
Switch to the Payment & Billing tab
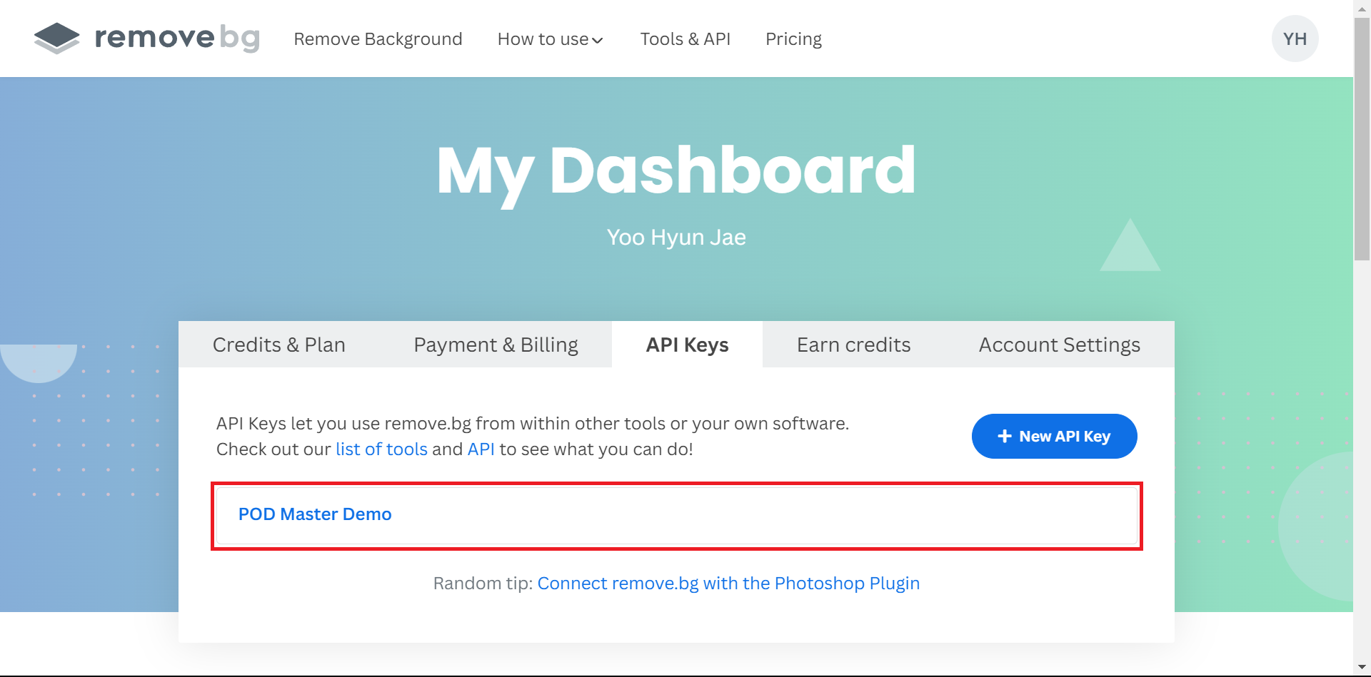tap(496, 345)
